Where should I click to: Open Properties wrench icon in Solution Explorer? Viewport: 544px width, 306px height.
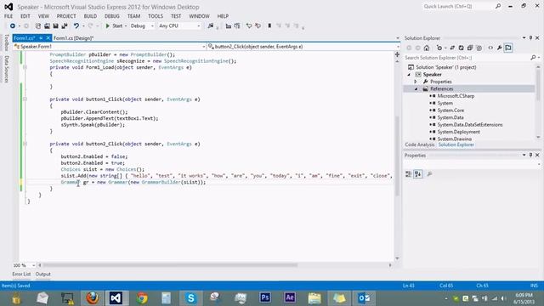[x=499, y=48]
